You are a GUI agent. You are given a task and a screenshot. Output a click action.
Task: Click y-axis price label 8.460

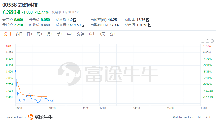(x=10, y=53)
